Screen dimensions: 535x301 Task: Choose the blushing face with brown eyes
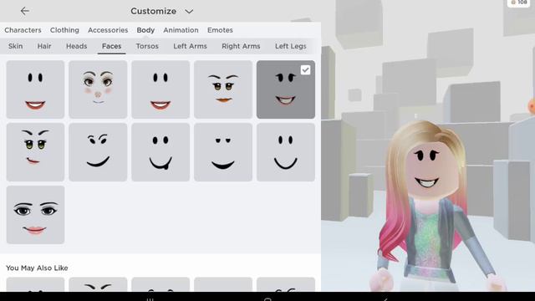pyautogui.click(x=98, y=89)
